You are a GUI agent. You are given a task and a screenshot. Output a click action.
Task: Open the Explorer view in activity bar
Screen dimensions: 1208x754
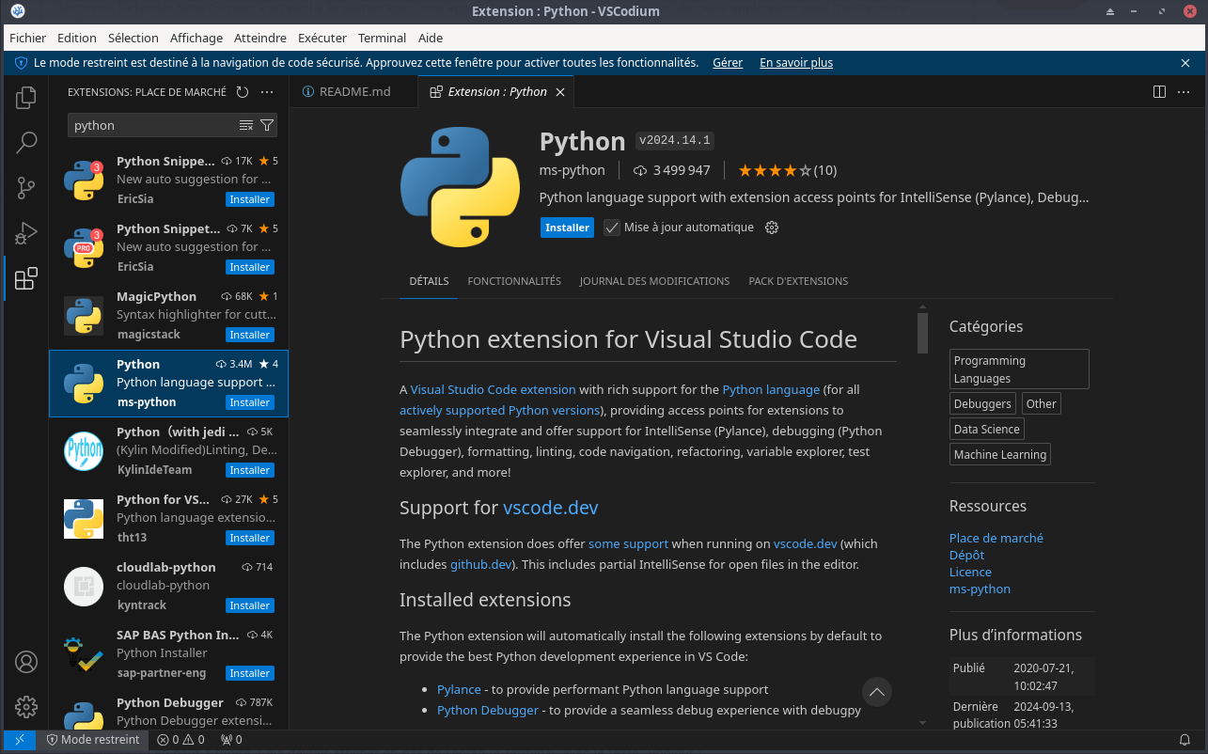26,97
